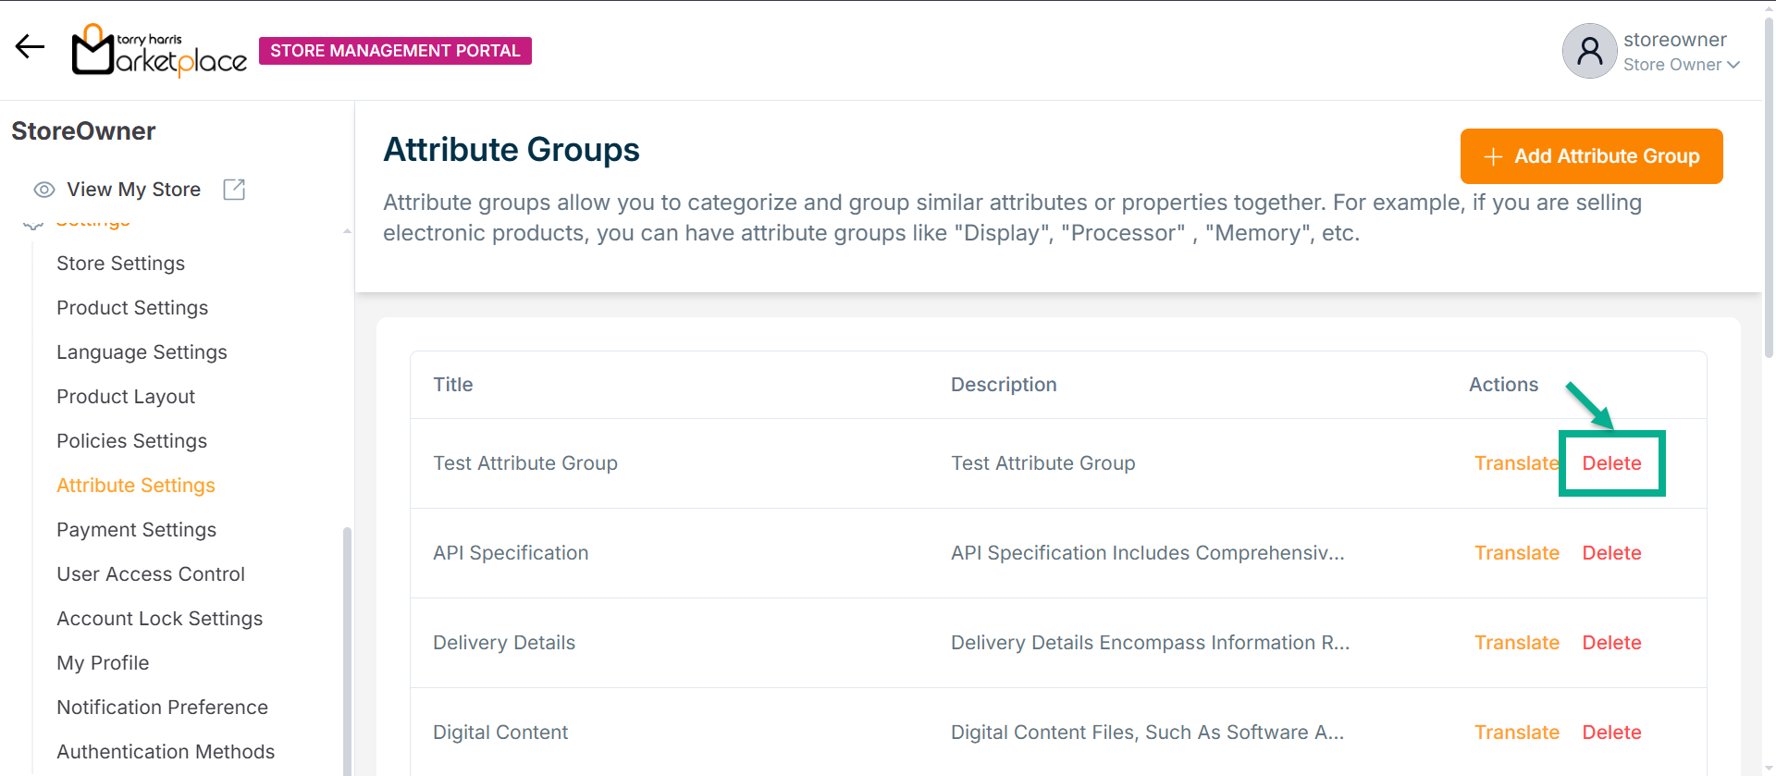
Task: Click the eye icon beside View My Store
Action: click(x=43, y=190)
